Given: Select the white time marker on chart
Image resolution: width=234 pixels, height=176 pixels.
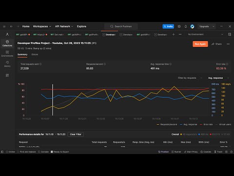Looking at the screenshot, I should (x=53, y=100).
